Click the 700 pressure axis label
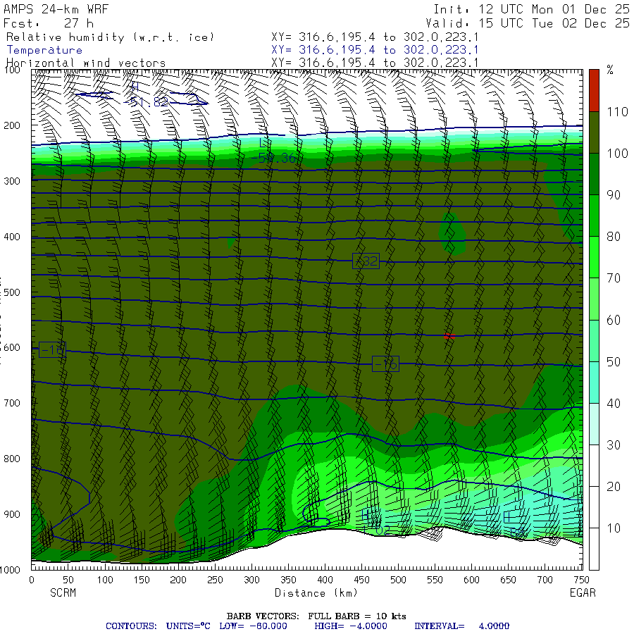Viewport: 634px width, 634px height. [x=12, y=403]
